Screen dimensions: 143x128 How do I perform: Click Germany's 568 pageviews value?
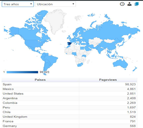[x=133, y=126]
